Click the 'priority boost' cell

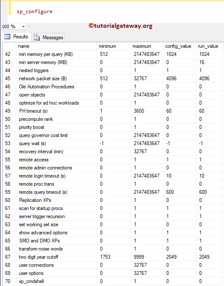tap(56, 127)
